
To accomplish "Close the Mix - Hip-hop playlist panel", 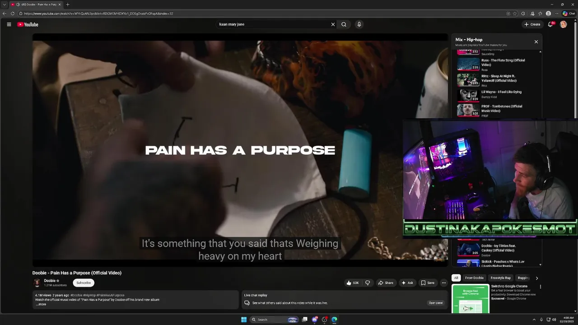I will [x=536, y=42].
